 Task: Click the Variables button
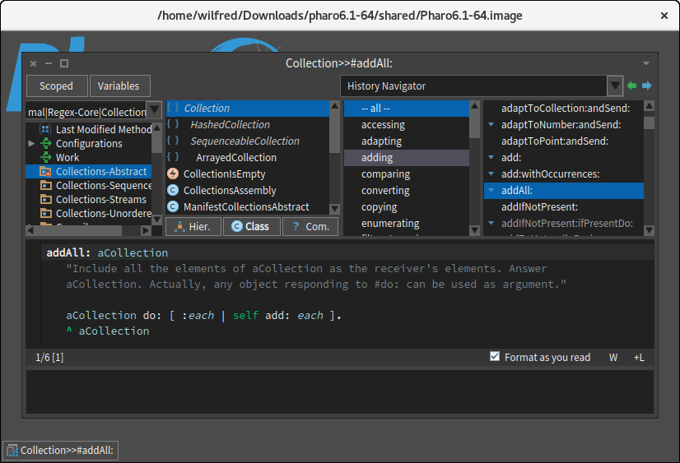[x=119, y=86]
